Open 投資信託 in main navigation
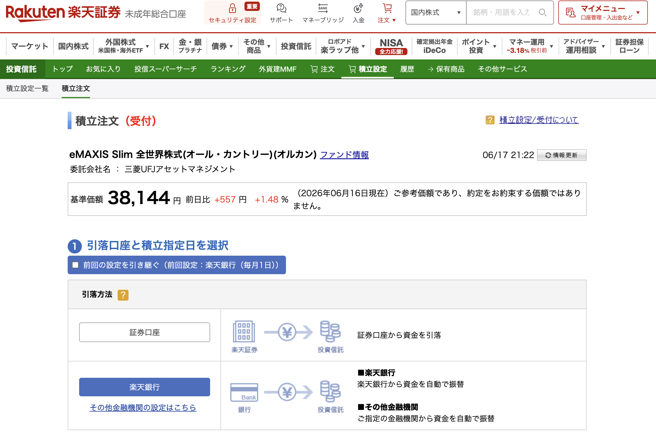Image resolution: width=656 pixels, height=435 pixels. [296, 46]
